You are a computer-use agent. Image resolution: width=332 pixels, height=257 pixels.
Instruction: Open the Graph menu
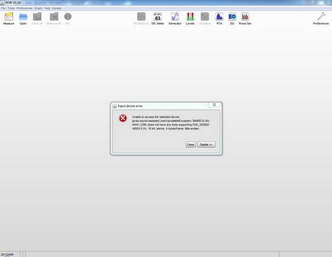[38, 8]
